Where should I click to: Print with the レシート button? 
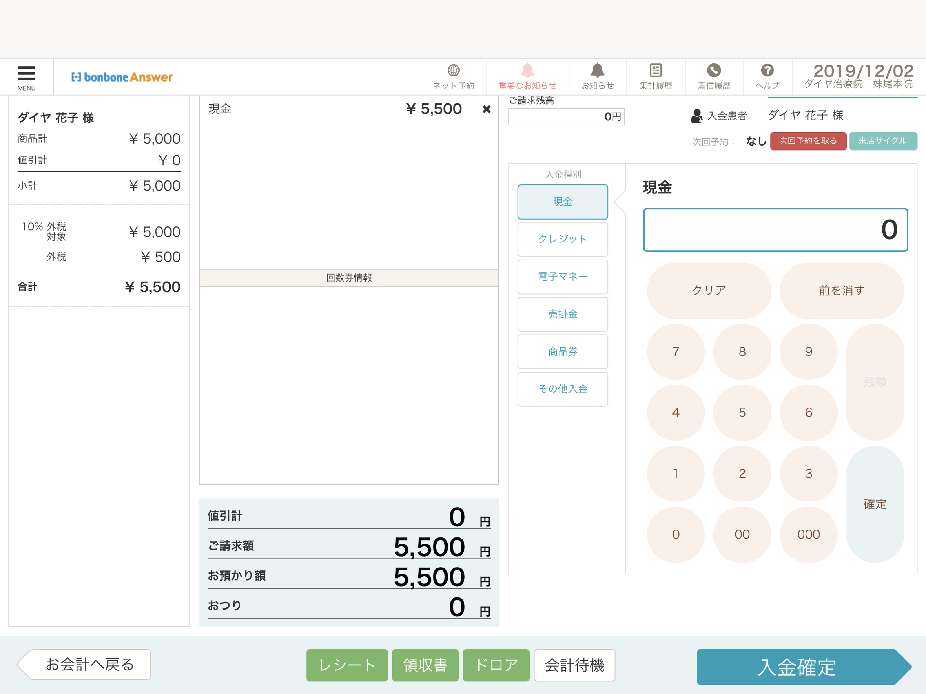point(347,665)
